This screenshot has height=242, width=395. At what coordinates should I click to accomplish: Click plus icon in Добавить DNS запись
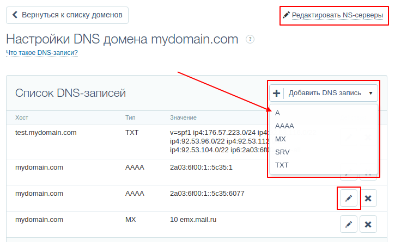click(x=277, y=93)
